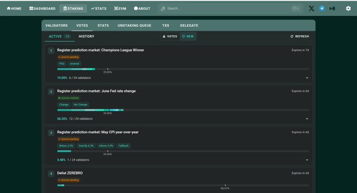Click the Arsenal option tag
Viewport: 357px width, 193px height.
point(75,64)
